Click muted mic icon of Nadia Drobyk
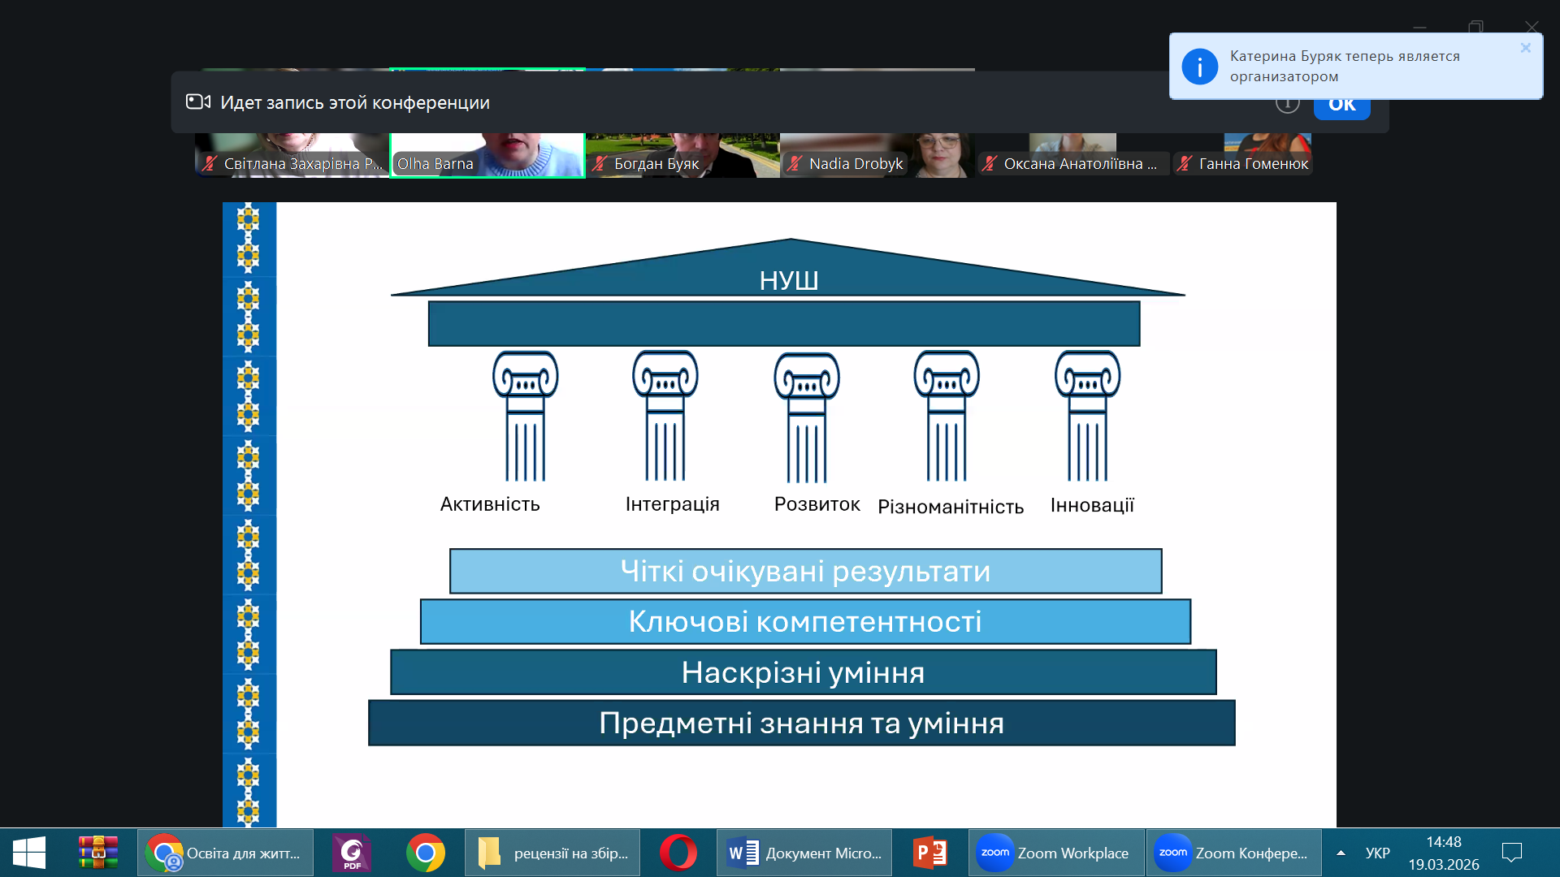The image size is (1560, 877). coord(795,163)
